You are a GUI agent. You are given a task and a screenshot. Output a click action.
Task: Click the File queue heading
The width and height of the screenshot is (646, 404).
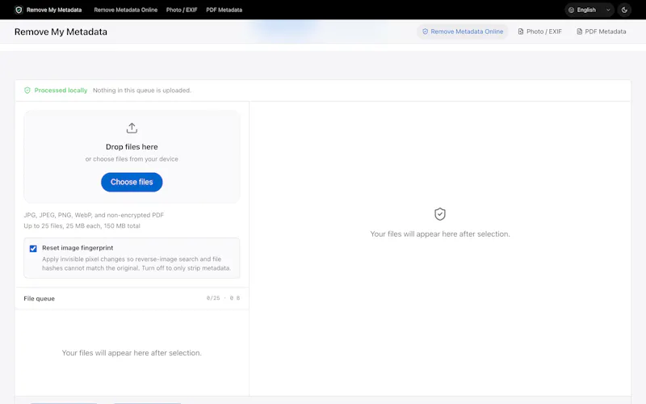coord(39,298)
